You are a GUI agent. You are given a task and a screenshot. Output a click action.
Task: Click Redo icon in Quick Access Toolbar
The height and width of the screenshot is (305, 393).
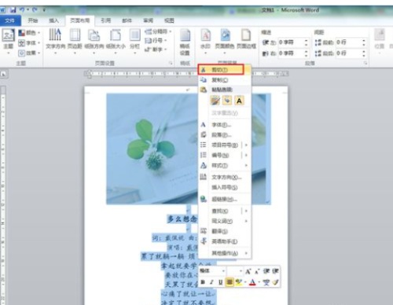tap(35, 10)
